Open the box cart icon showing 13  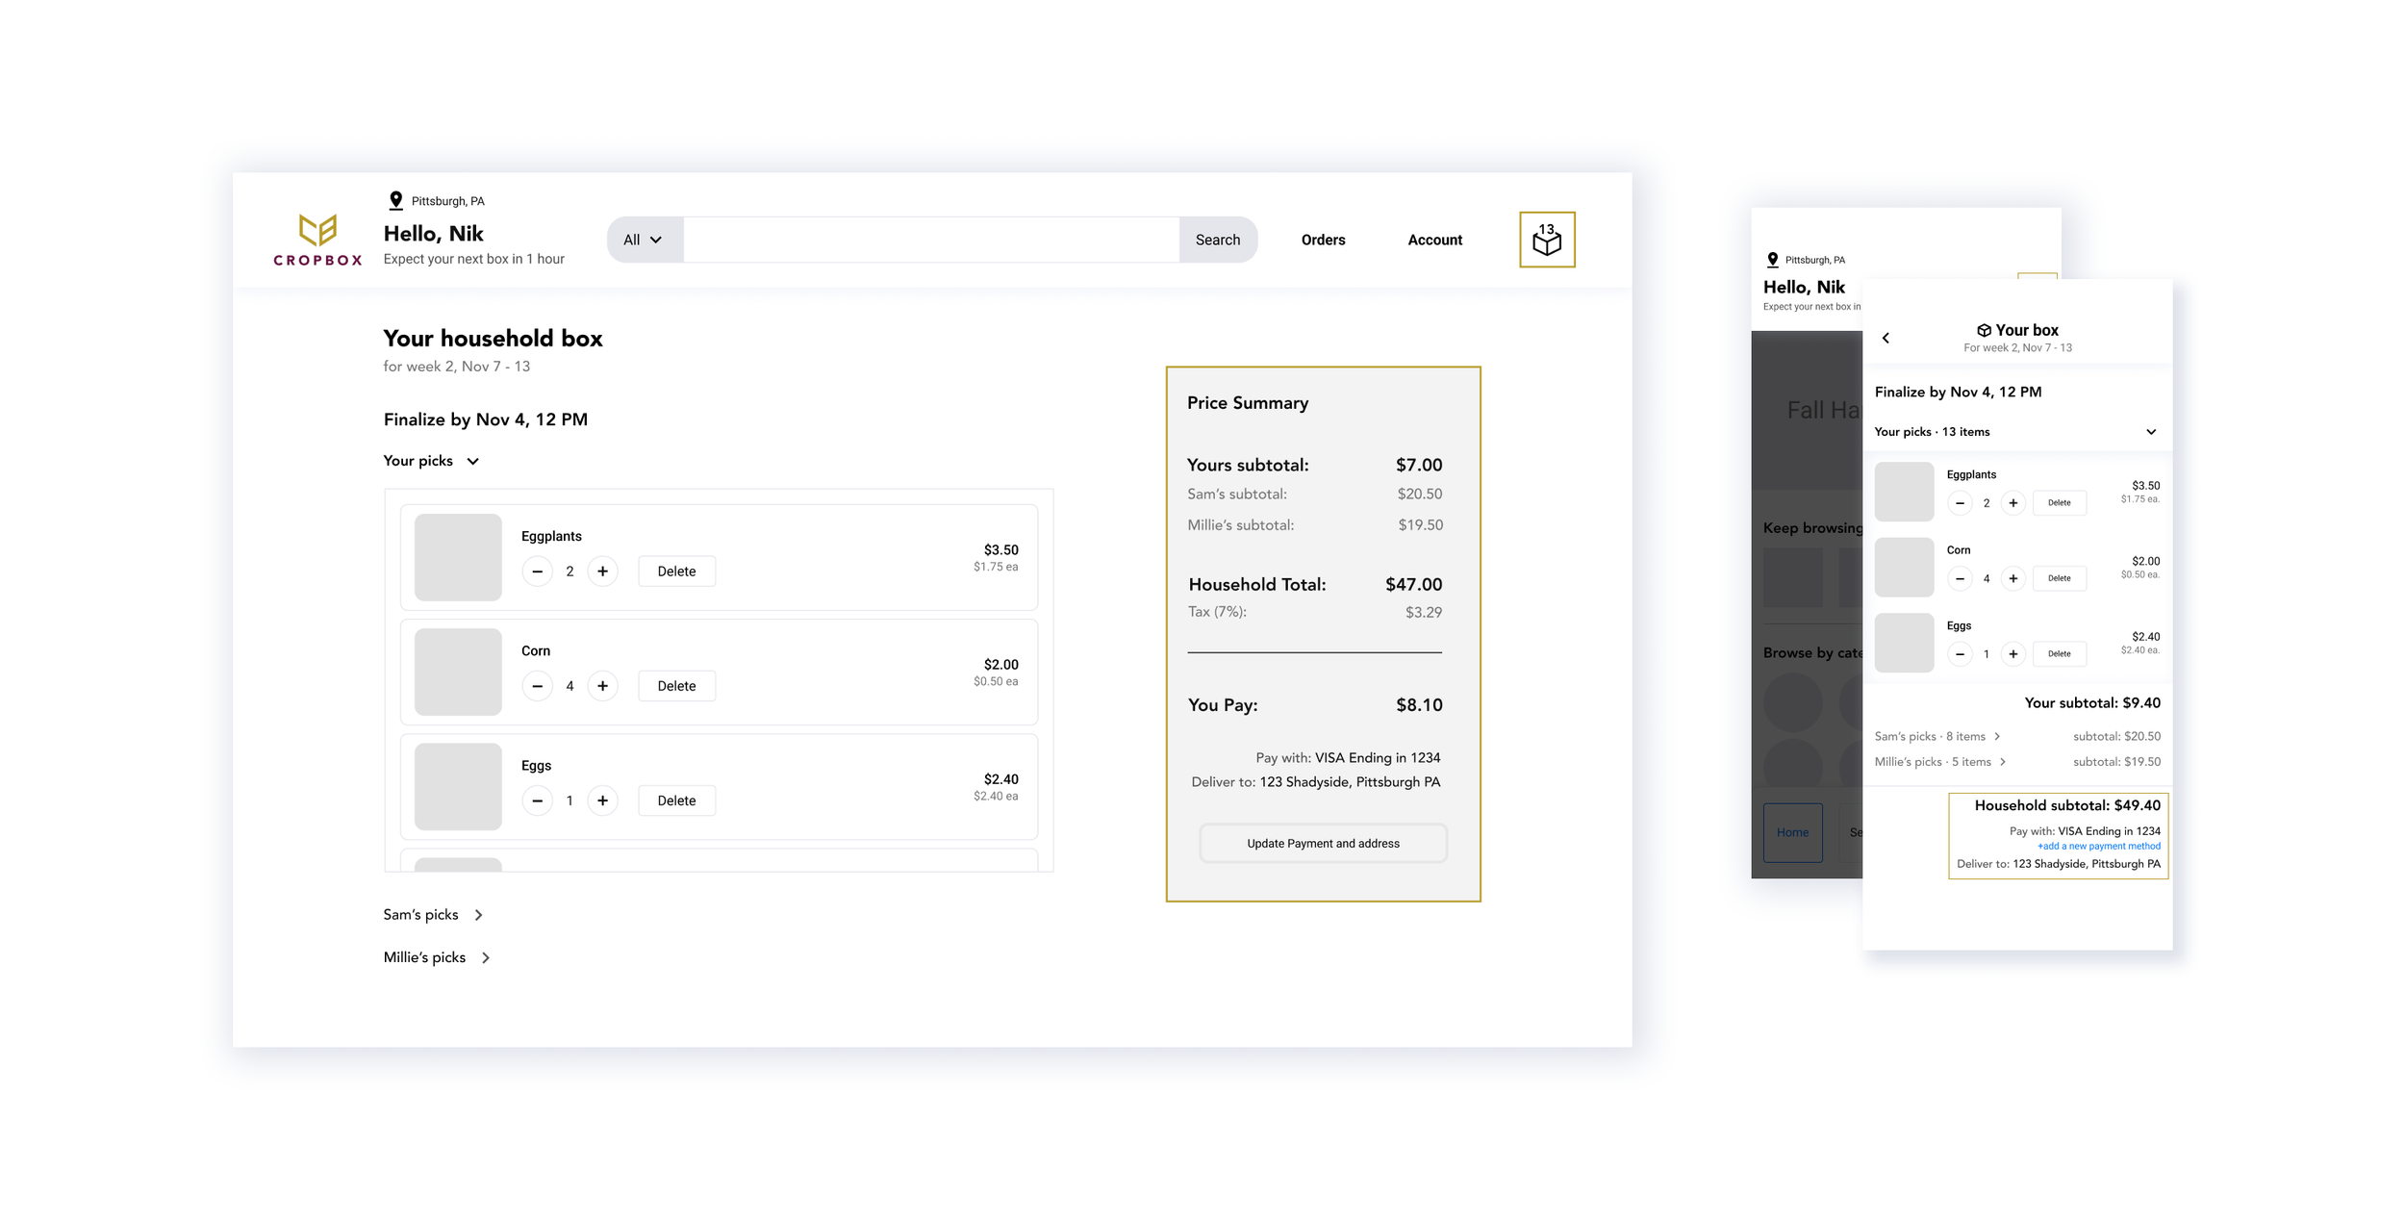(x=1546, y=240)
